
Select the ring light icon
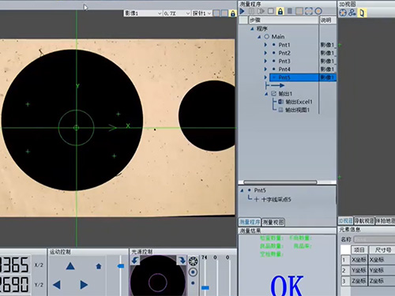(x=193, y=261)
